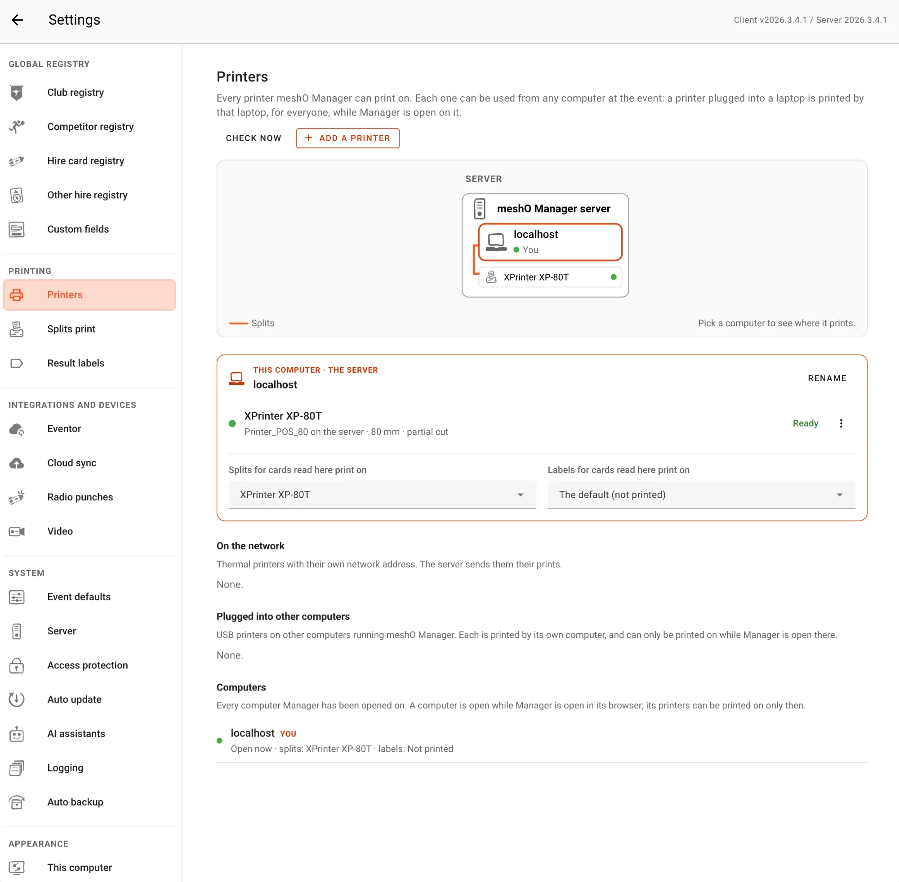The width and height of the screenshot is (899, 882).
Task: Click the XPrinter XP-80T printer name row
Action: [542, 423]
